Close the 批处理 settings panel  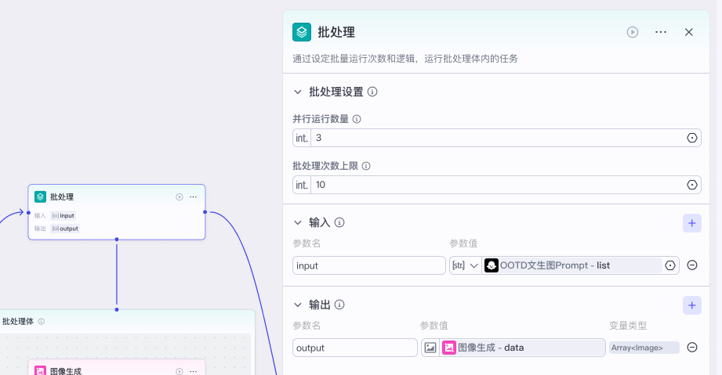689,32
